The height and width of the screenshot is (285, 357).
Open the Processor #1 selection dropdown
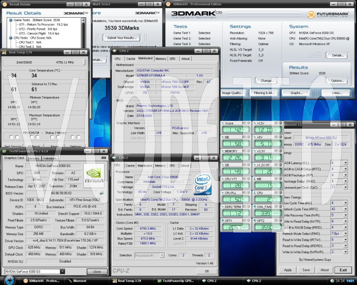coord(162,256)
